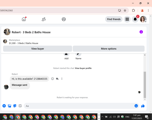152x120 pixels.
Task: Click the page scrollbar up arrow at window edge
Action: pos(150,16)
